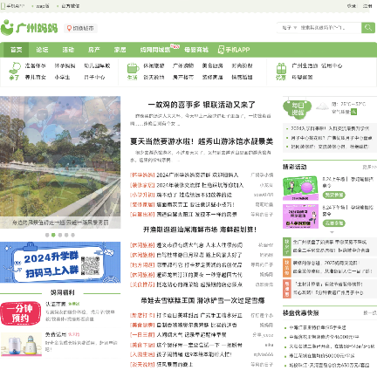This screenshot has height=377, width=377.
Task: Open the green yoga-ball activity thumbnail
Action: tap(300, 188)
